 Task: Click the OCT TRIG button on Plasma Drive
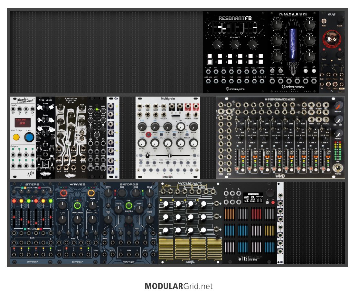click(306, 71)
